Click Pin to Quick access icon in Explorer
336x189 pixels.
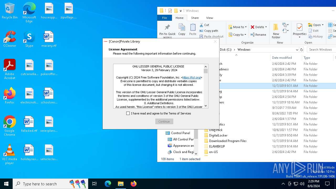(x=167, y=28)
